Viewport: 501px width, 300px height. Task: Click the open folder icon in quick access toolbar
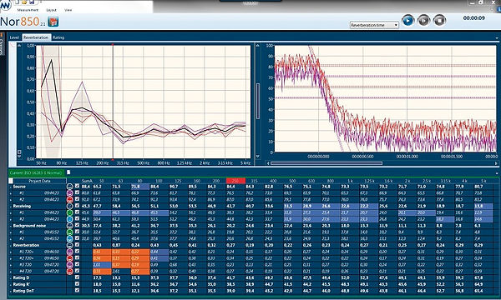pos(24,2)
